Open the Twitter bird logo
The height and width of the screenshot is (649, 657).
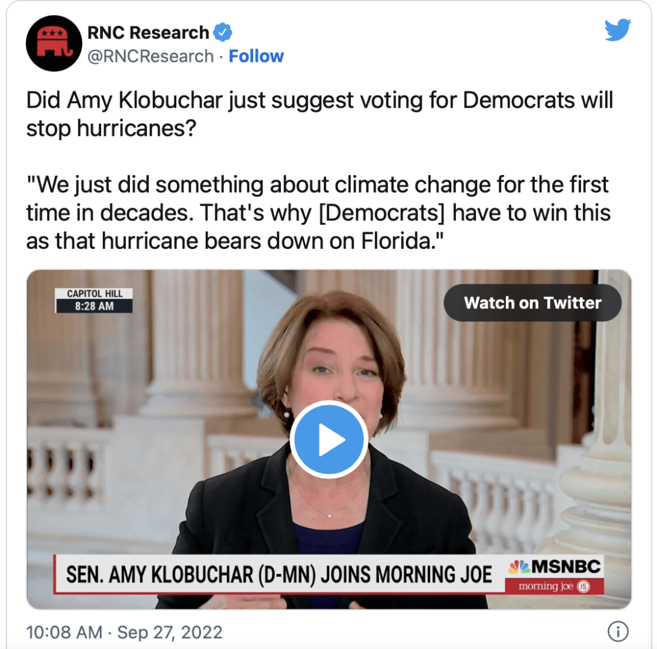pyautogui.click(x=618, y=29)
